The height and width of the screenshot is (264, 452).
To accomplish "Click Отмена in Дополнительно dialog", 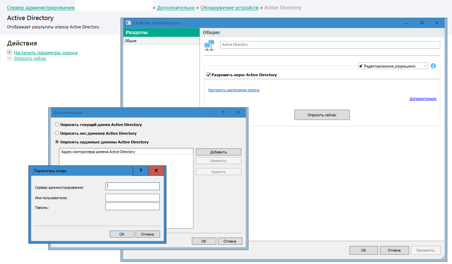I will coord(230,241).
